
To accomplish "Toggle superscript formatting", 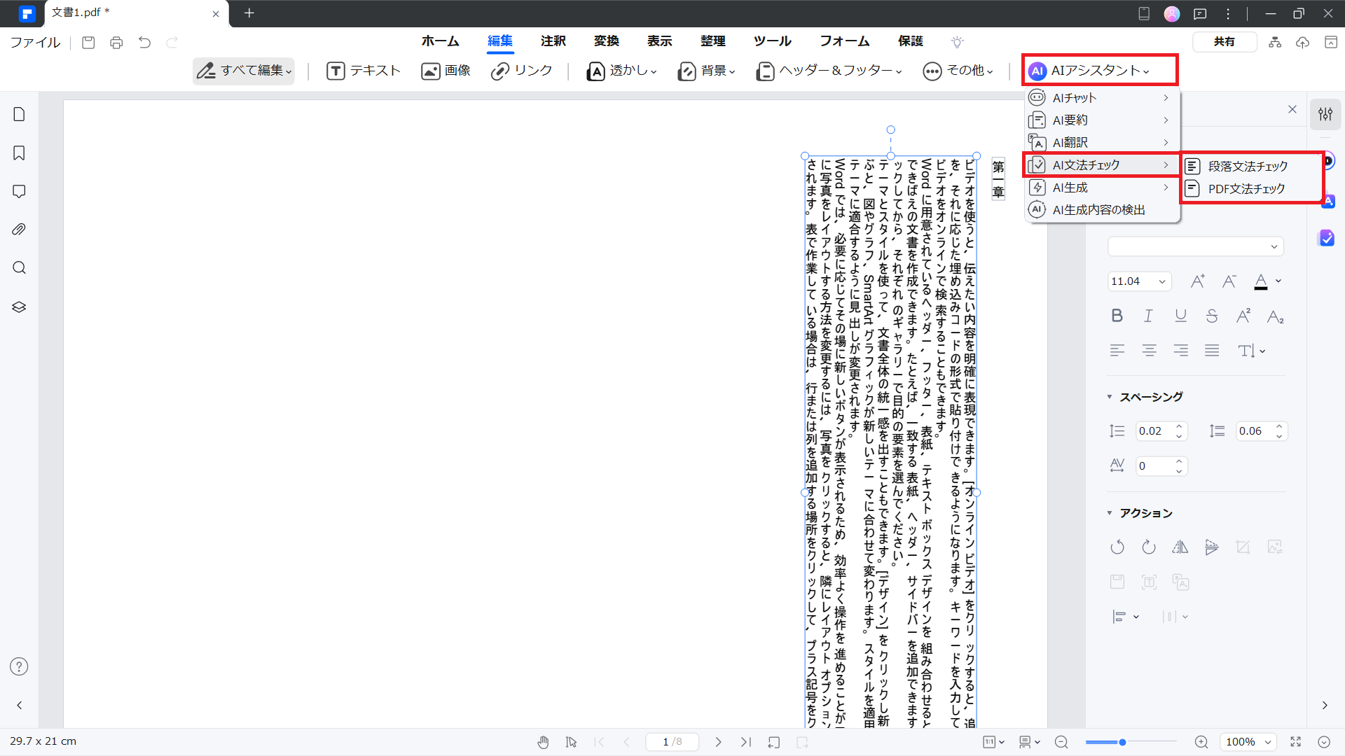I will (1243, 316).
